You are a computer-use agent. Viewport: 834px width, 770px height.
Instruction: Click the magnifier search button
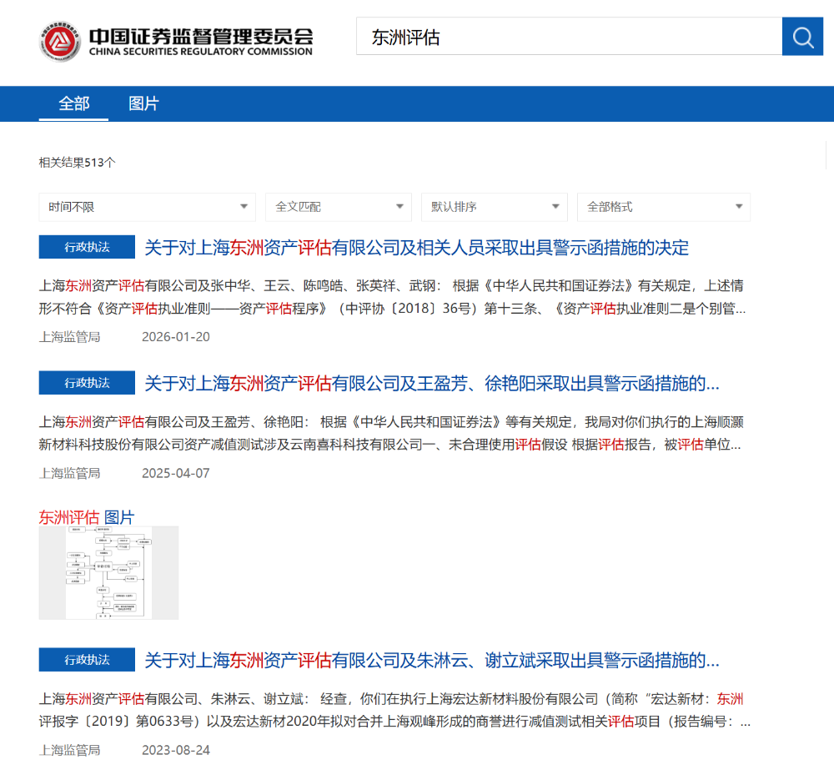click(x=802, y=37)
